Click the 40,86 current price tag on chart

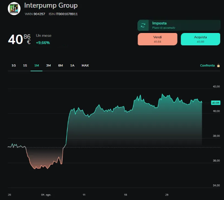216,103
